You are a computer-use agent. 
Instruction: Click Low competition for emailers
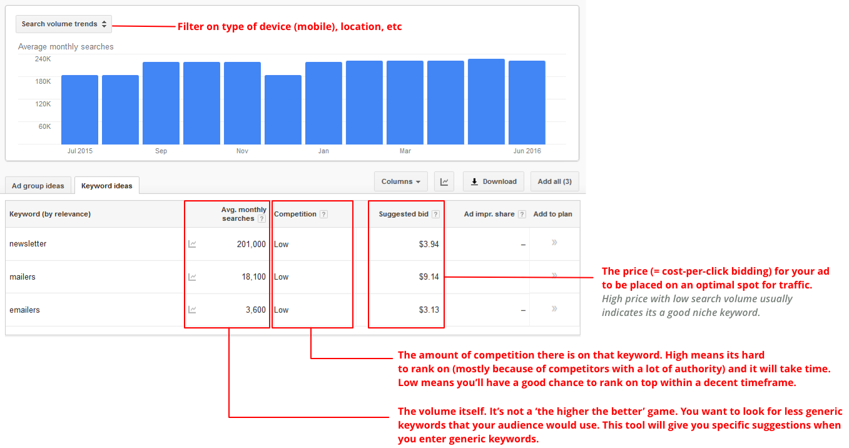click(282, 310)
